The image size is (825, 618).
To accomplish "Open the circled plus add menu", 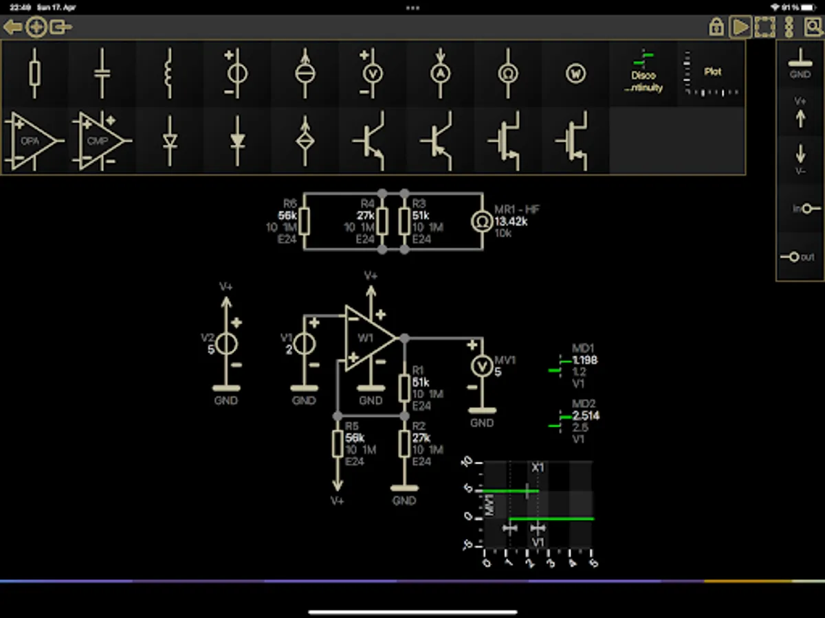I will (36, 27).
